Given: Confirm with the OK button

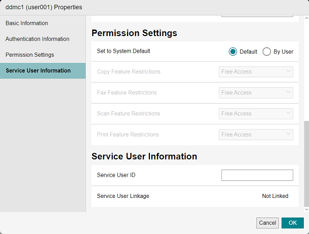Looking at the screenshot, I should pyautogui.click(x=293, y=223).
